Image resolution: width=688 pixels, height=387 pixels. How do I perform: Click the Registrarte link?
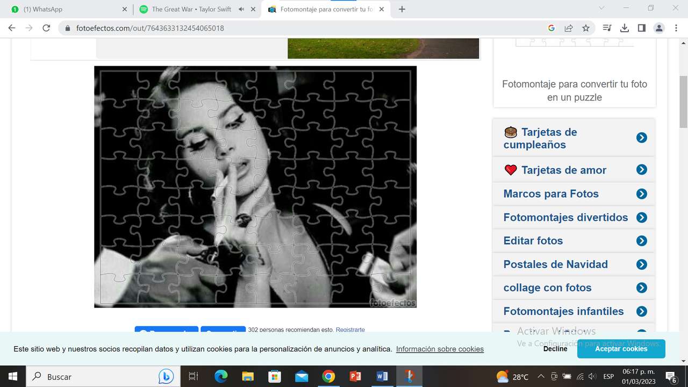coord(350,329)
